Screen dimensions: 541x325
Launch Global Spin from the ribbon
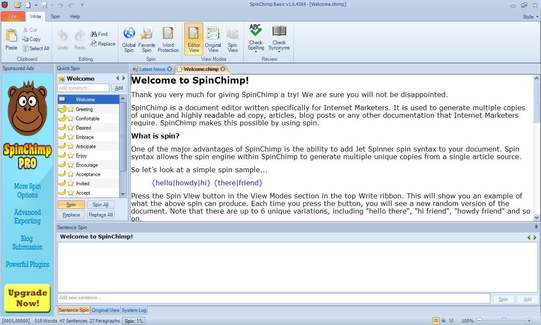[x=129, y=40]
